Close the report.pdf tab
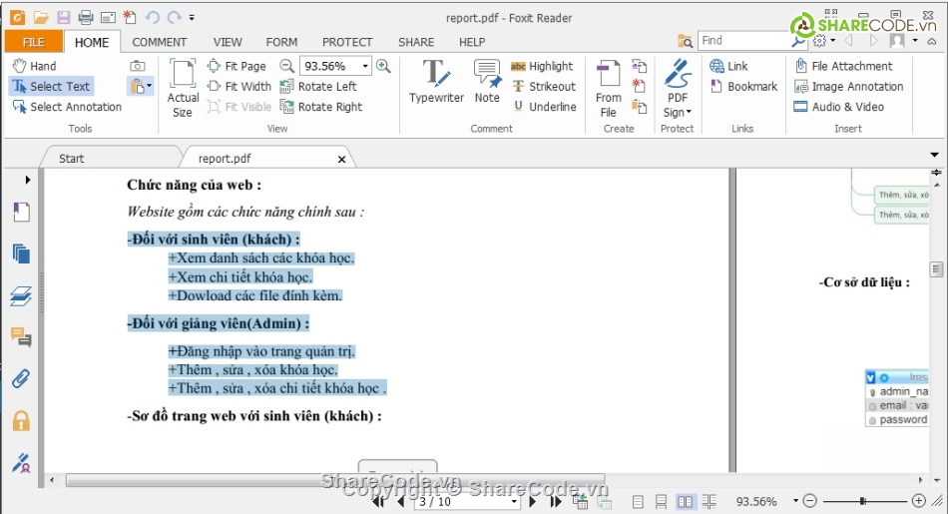The image size is (948, 514). click(x=341, y=159)
